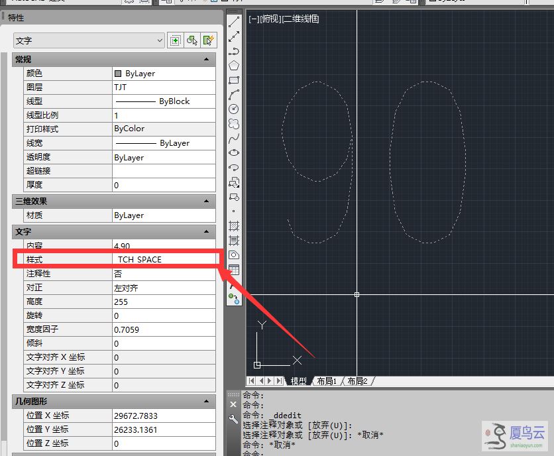Collapse the 常规 section

tap(206, 60)
